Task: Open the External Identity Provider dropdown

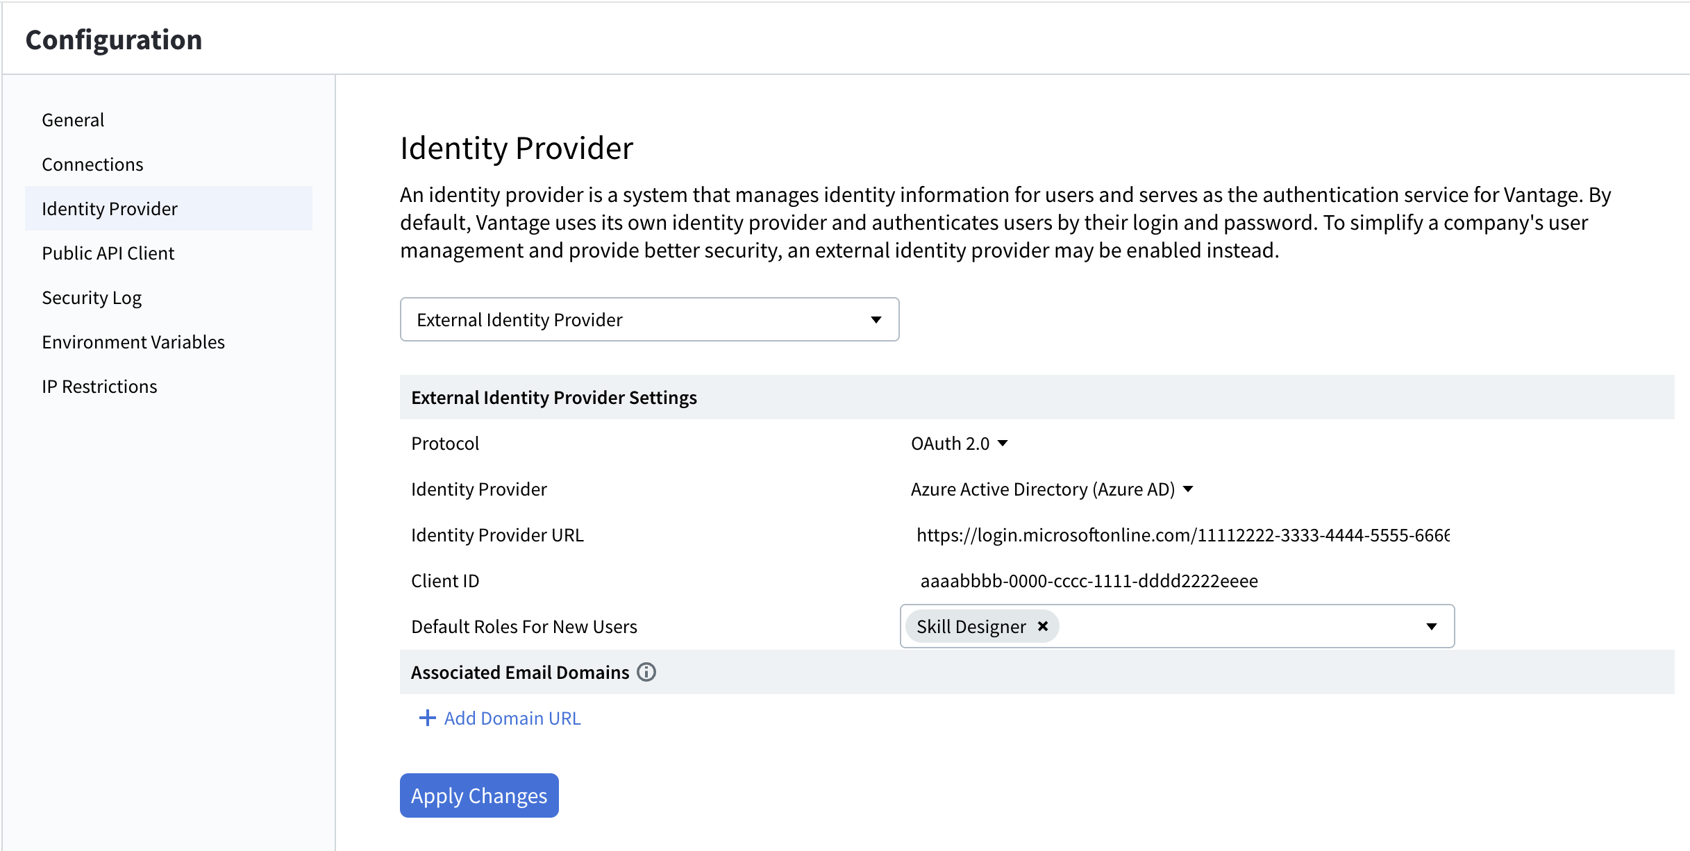Action: (649, 319)
